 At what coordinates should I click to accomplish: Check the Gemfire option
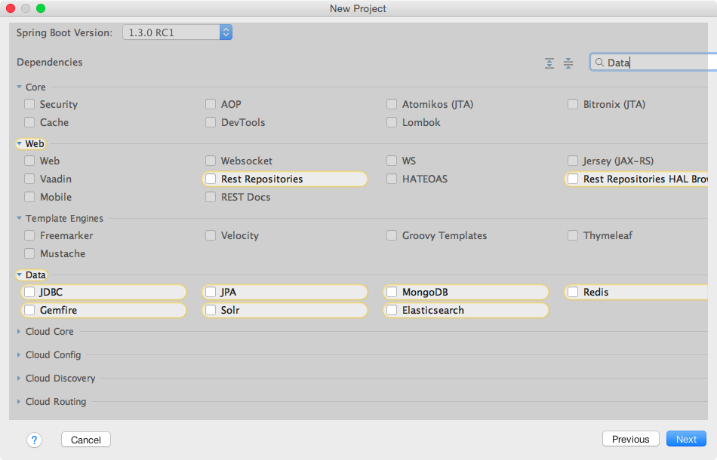[29, 310]
